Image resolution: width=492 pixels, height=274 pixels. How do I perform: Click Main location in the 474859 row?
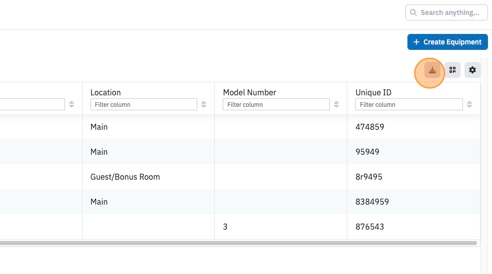click(149, 127)
